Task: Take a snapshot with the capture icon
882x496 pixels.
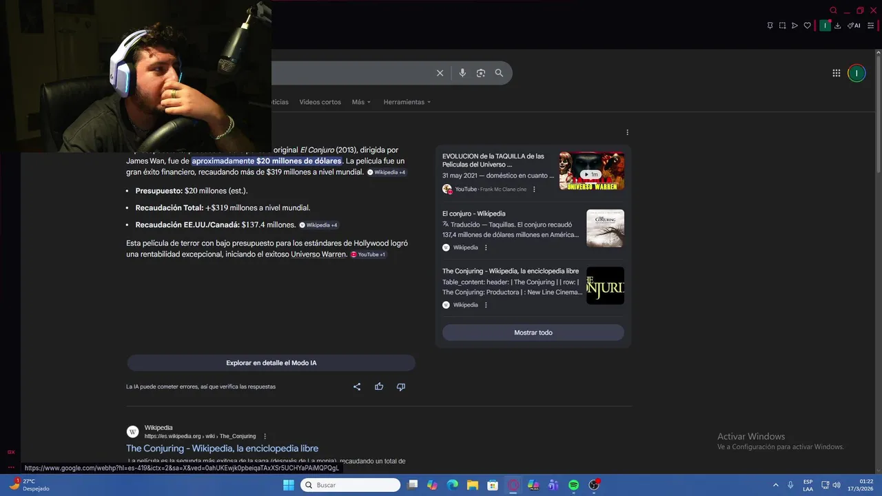Action: pyautogui.click(x=782, y=25)
